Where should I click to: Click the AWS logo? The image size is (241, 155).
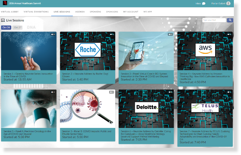(205, 50)
